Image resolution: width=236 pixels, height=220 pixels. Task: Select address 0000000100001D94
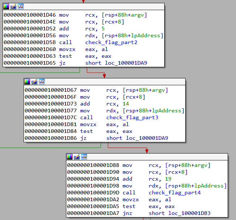(93, 179)
